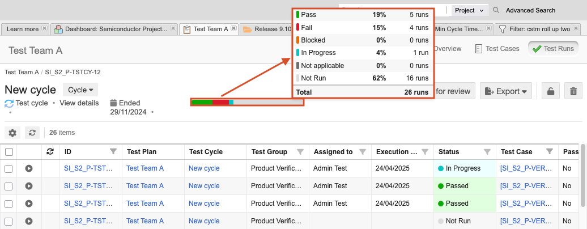Screen dimensions: 587x229
Task: Open the gear settings icon above table
Action: point(12,133)
